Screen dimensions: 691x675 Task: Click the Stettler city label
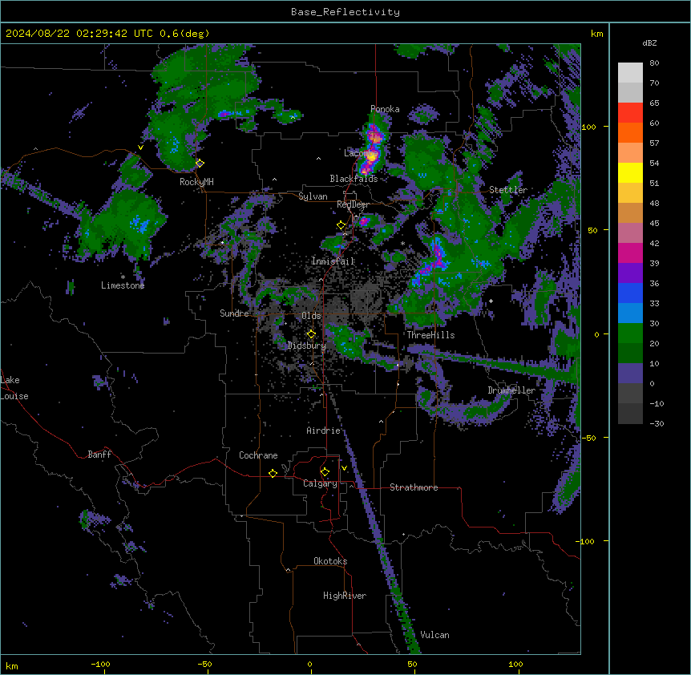[x=508, y=190]
